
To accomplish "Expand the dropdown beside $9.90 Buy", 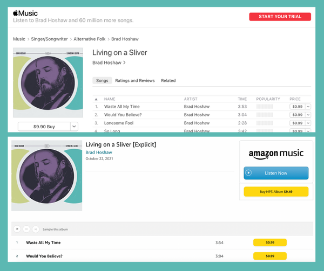I will pos(74,127).
